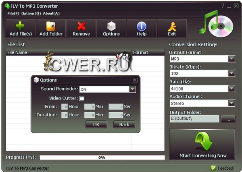Click the red X Remove icon
242x172 pixels.
point(81,26)
